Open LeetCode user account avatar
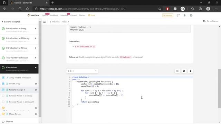Image resolution: width=221 pixels, height=124 pixels. click(191, 15)
